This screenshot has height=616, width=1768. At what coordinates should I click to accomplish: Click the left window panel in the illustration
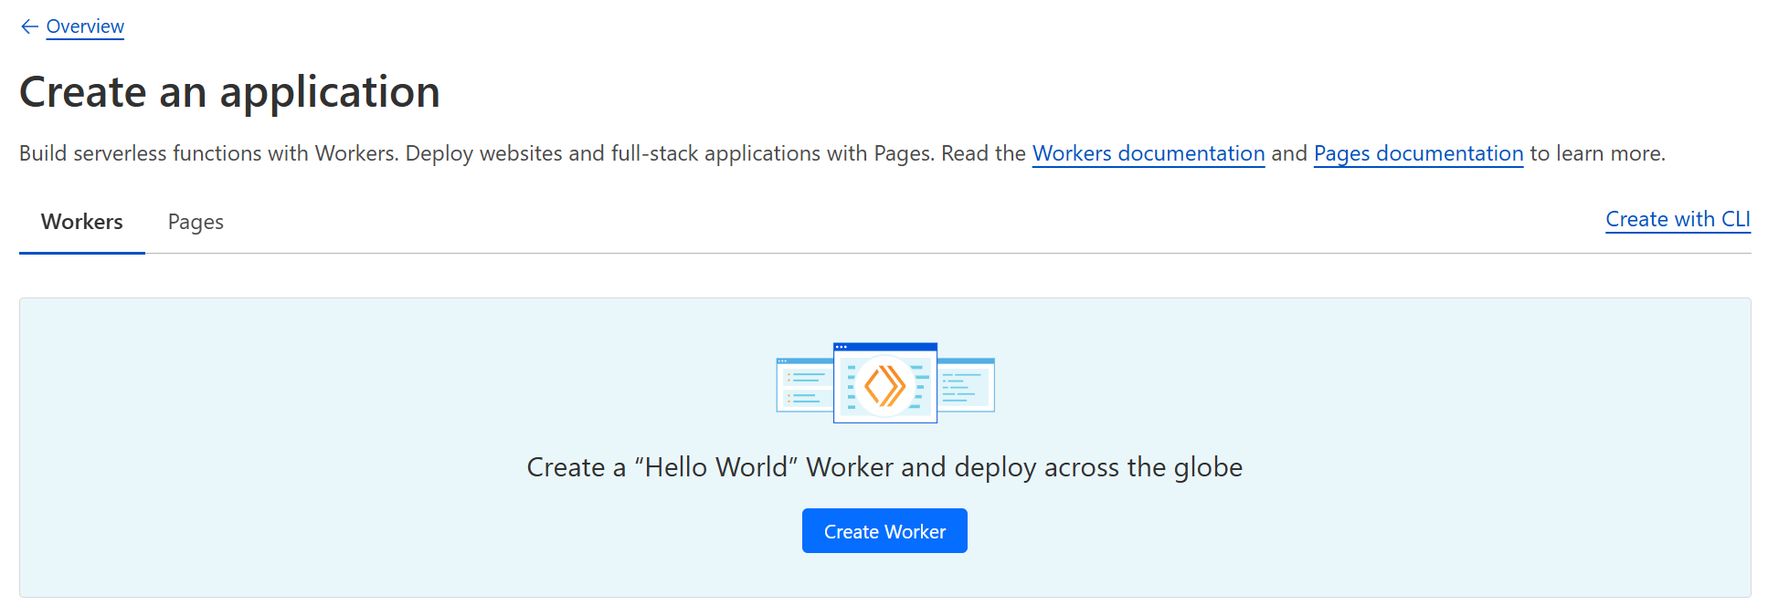pos(804,388)
